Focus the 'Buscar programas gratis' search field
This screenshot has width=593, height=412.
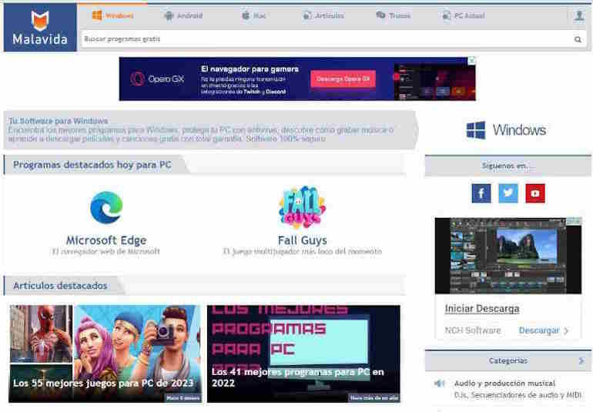325,39
